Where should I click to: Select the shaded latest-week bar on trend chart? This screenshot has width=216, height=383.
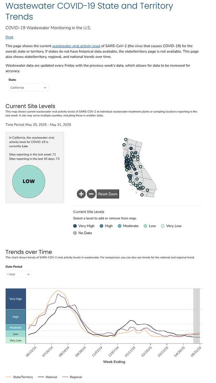coord(197,316)
